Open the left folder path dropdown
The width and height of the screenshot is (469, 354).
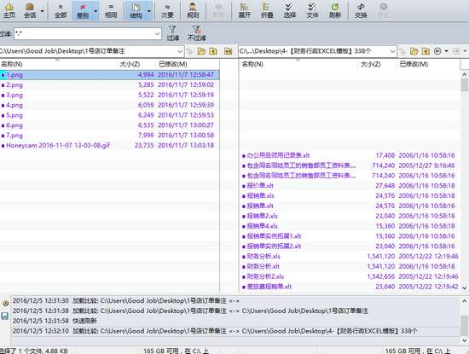[x=180, y=51]
